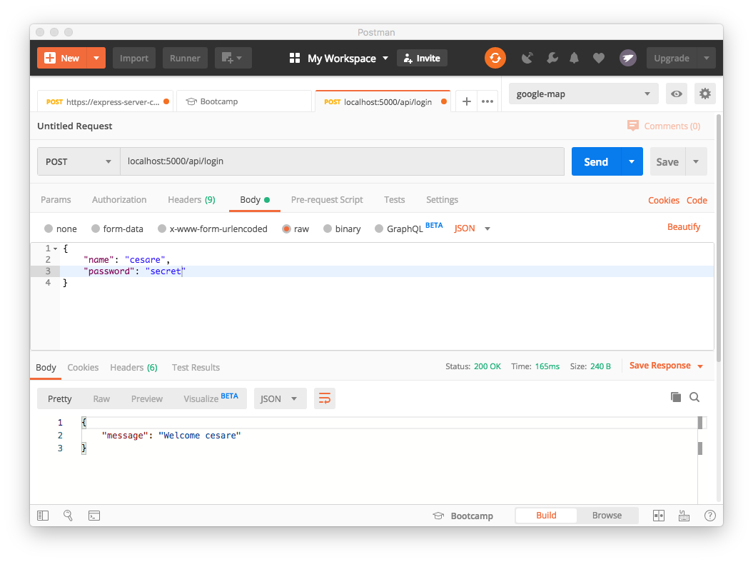Screen dimensions: 753x562
Task: Click the Send button
Action: 596,161
